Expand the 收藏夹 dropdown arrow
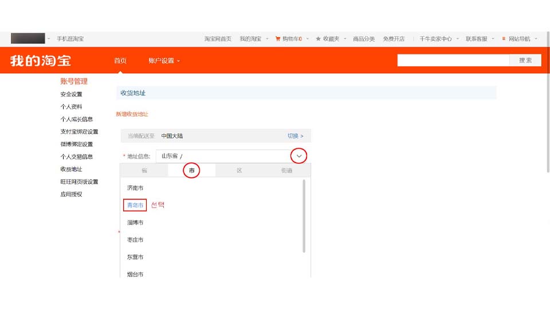Screen dimensions: 550x309 (x=345, y=39)
